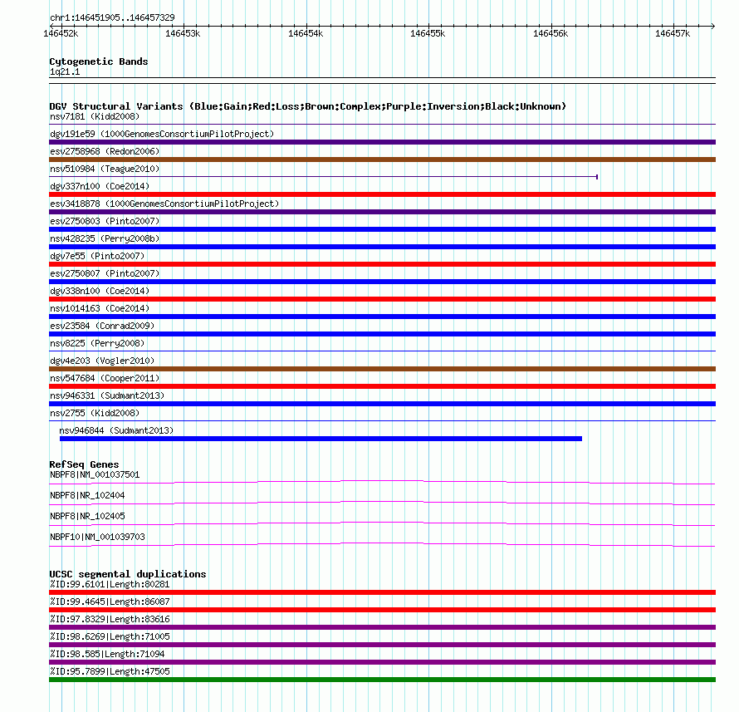Click the purple bar under %ID:97.8329
The height and width of the screenshot is (712, 739).
382,627
